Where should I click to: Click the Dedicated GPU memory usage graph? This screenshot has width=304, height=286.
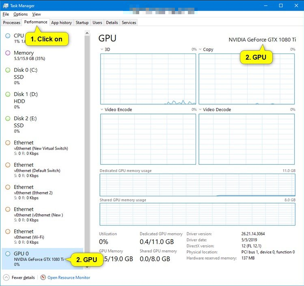197,185
